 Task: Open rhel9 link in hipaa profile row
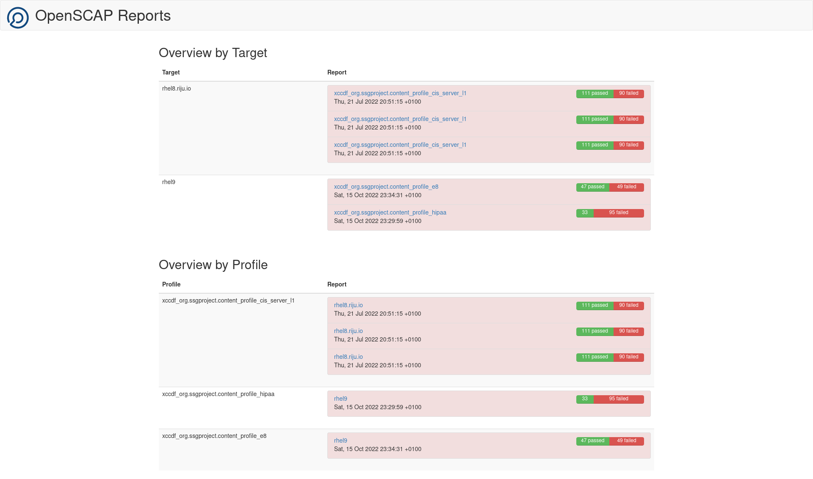tap(340, 399)
